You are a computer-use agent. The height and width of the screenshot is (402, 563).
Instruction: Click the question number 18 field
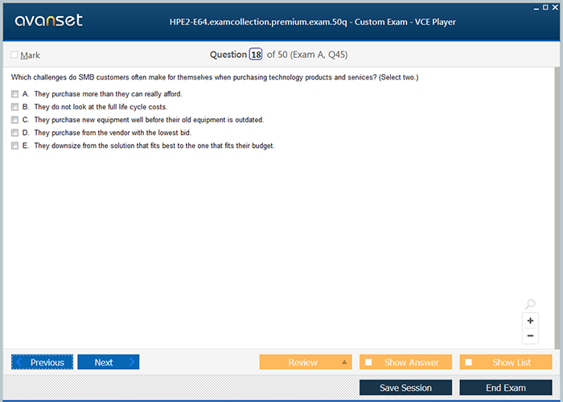point(256,55)
